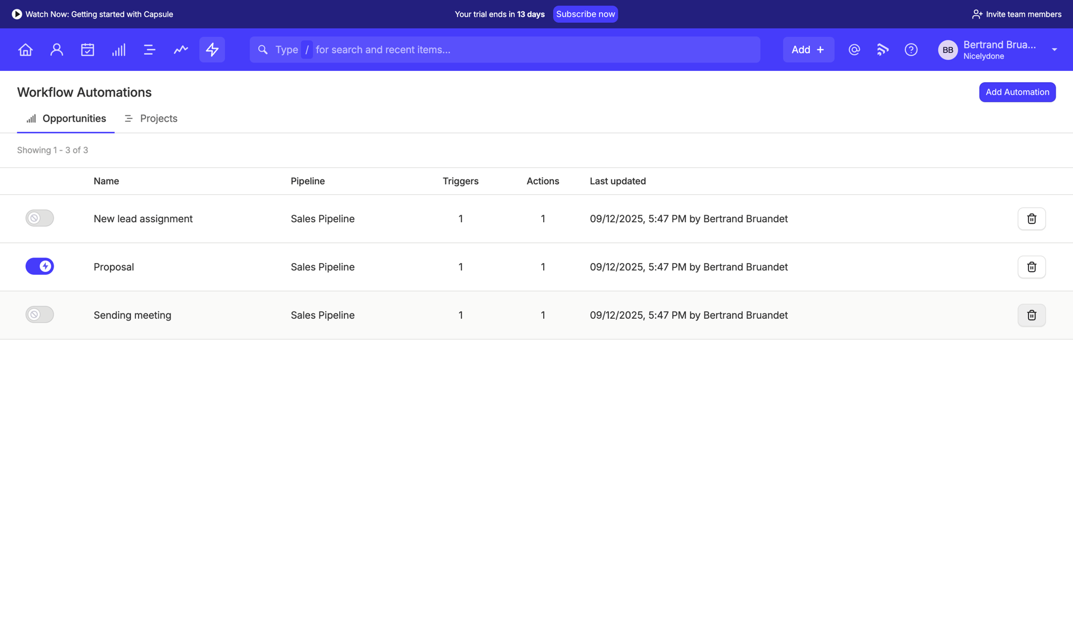This screenshot has height=631, width=1073.
Task: Open the Home dashboard icon
Action: pyautogui.click(x=25, y=49)
